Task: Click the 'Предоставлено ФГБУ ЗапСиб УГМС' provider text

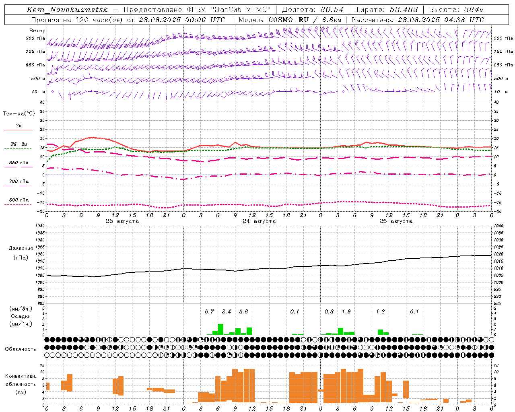Action: [x=197, y=10]
